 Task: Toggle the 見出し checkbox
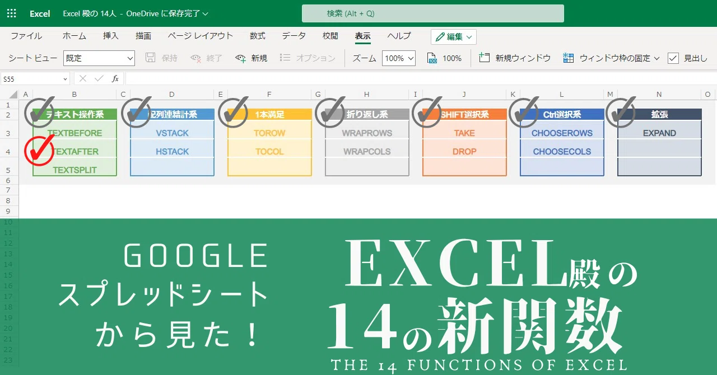coord(673,58)
